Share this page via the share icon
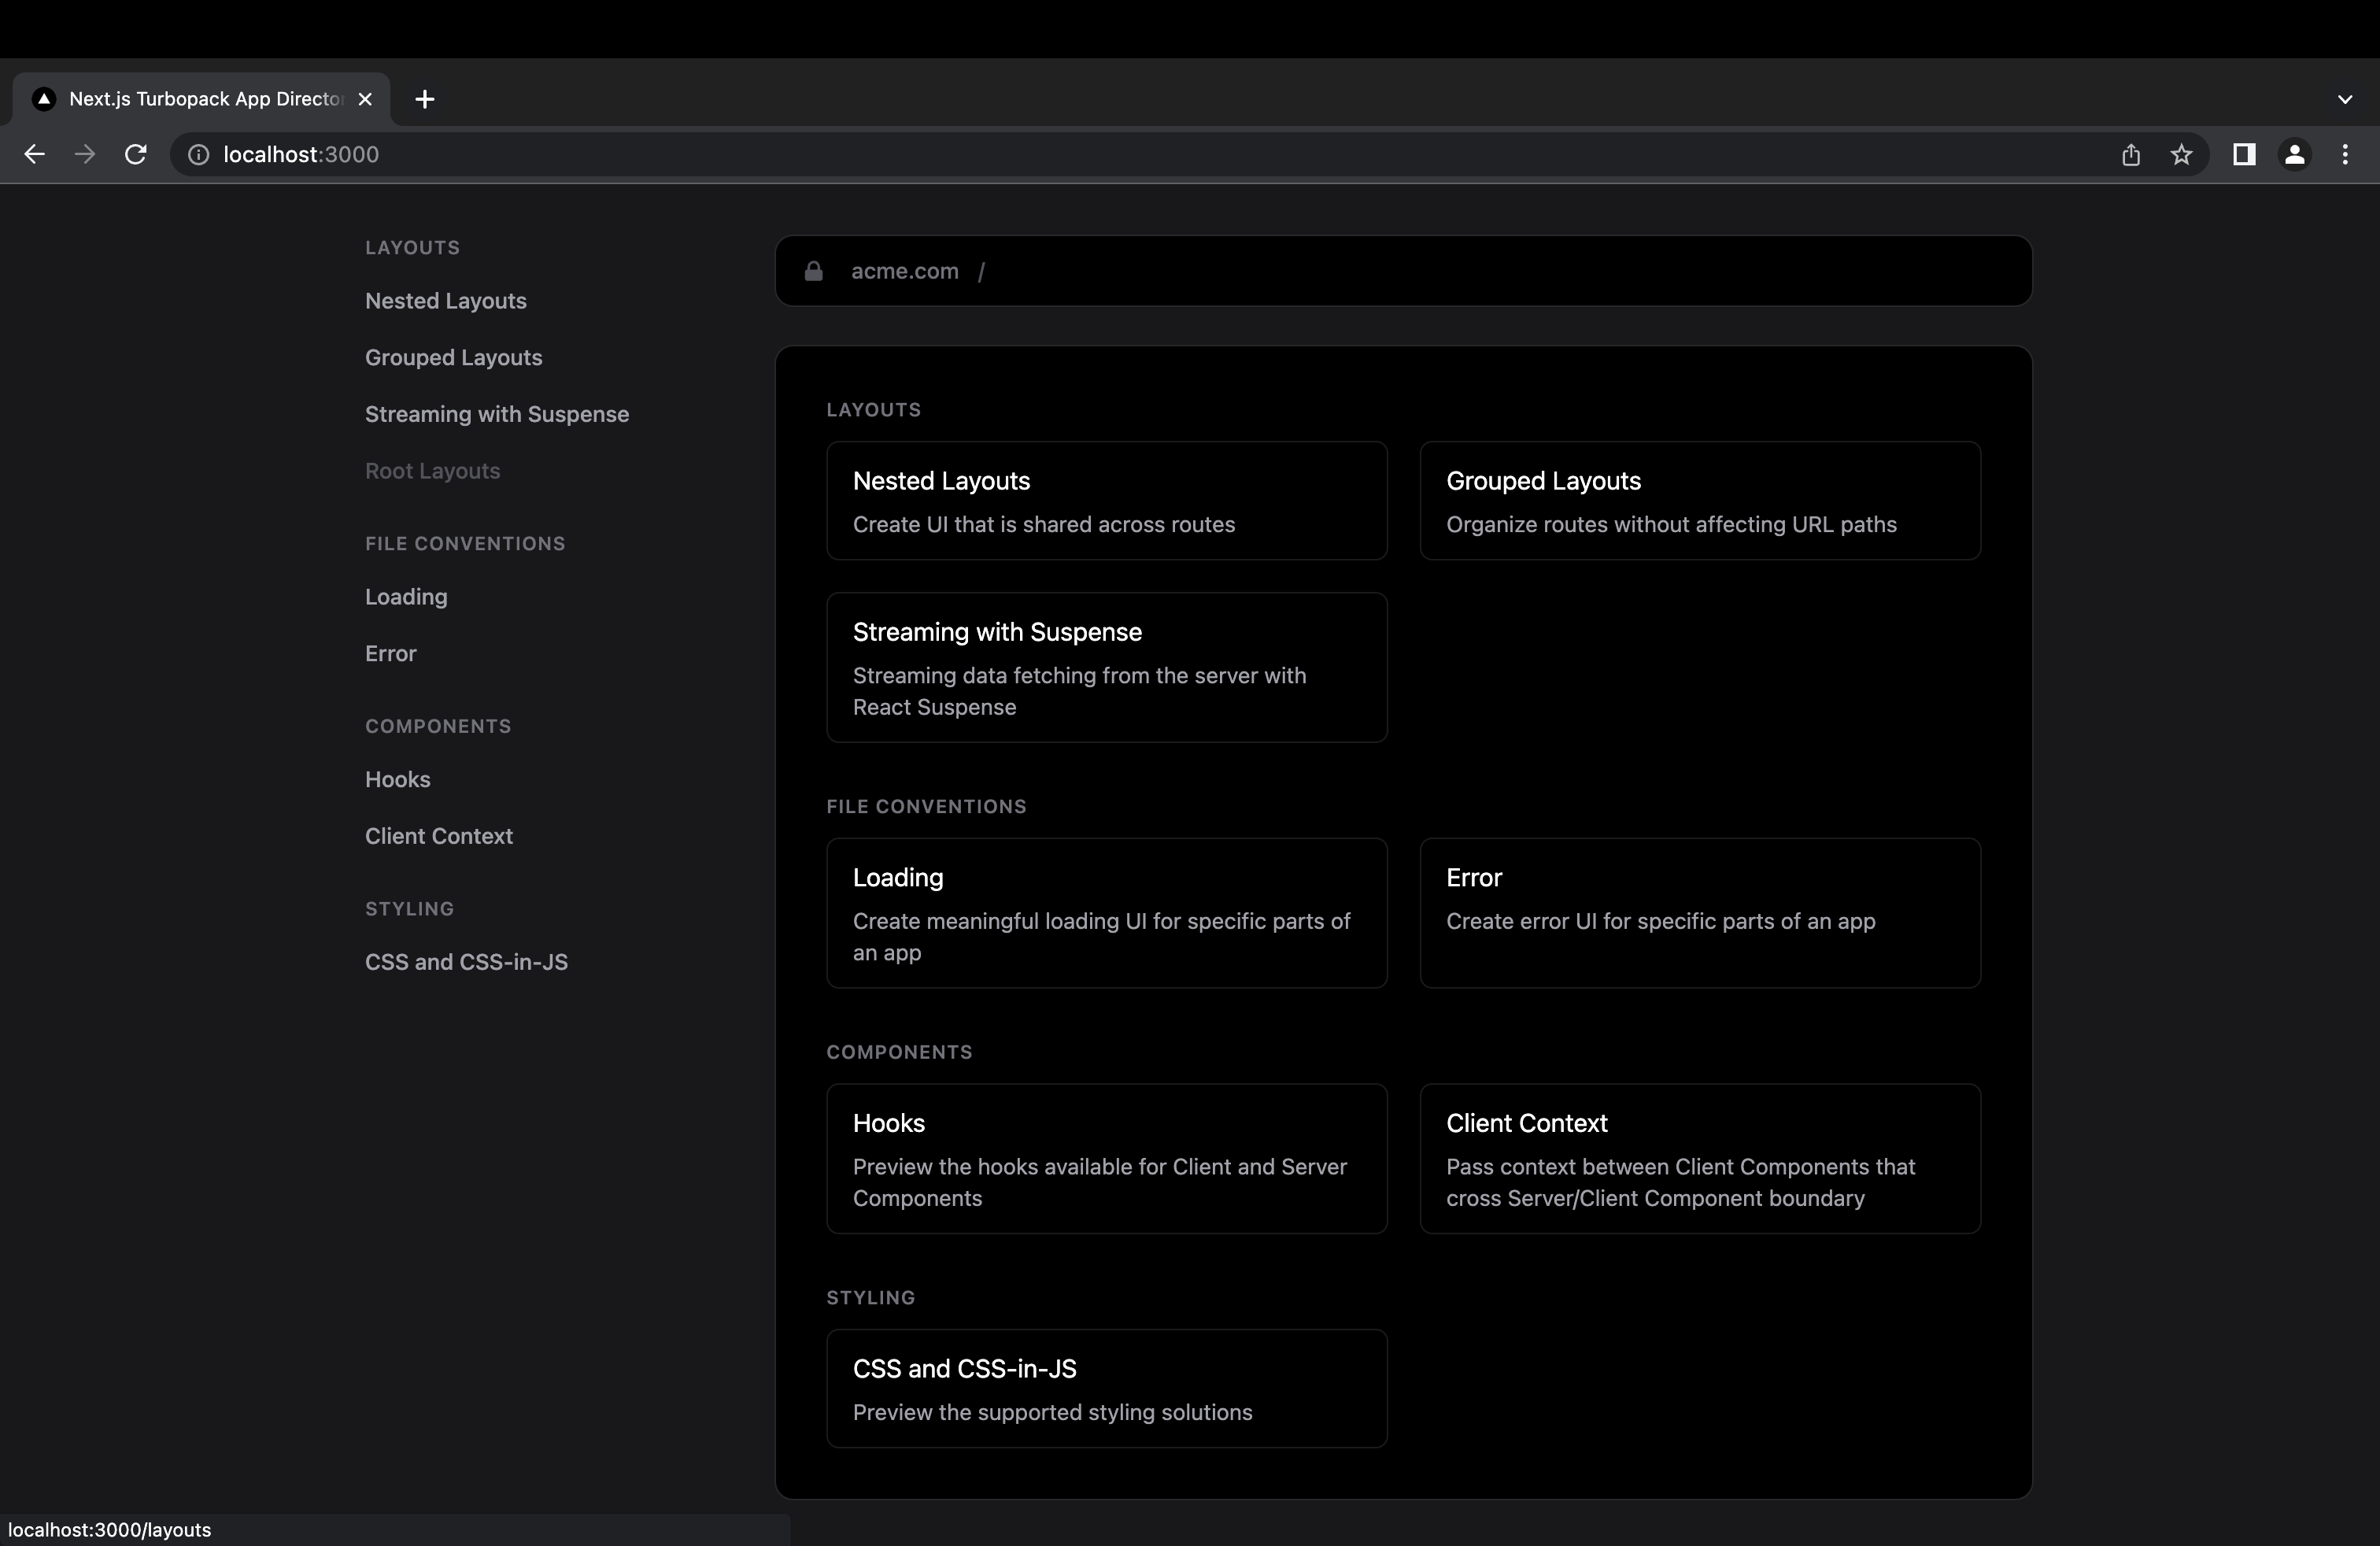This screenshot has height=1546, width=2380. point(2131,154)
